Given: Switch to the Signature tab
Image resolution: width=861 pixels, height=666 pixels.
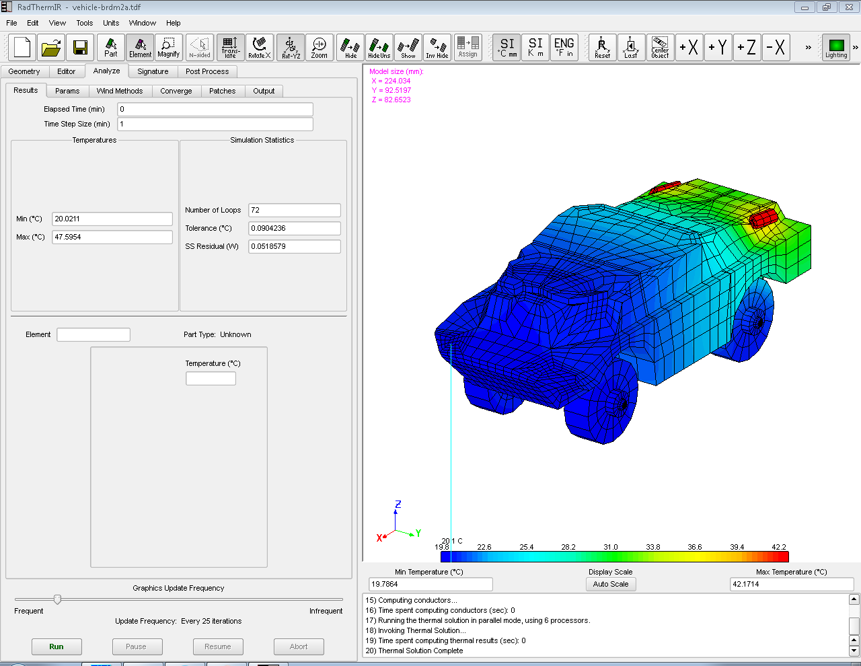Looking at the screenshot, I should pos(153,71).
